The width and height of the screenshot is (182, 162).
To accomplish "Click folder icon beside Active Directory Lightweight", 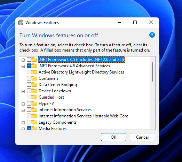I will (x=34, y=72).
